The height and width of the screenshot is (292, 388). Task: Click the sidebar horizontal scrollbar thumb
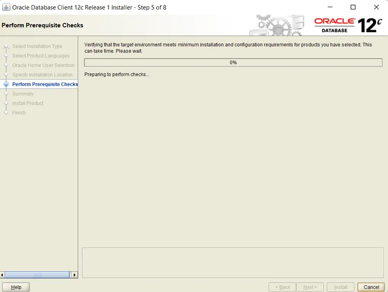point(37,275)
